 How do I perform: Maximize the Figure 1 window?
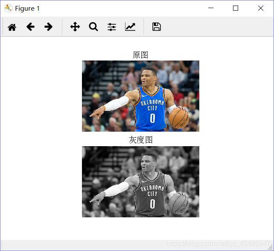point(236,8)
